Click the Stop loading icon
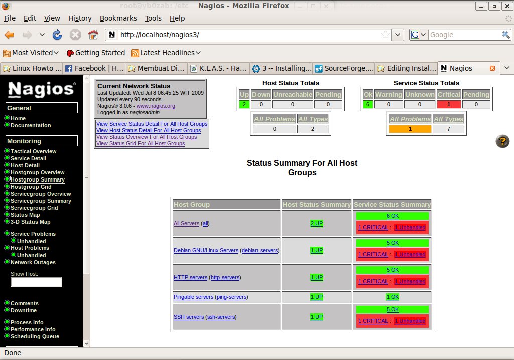This screenshot has height=360, width=514. tap(75, 35)
